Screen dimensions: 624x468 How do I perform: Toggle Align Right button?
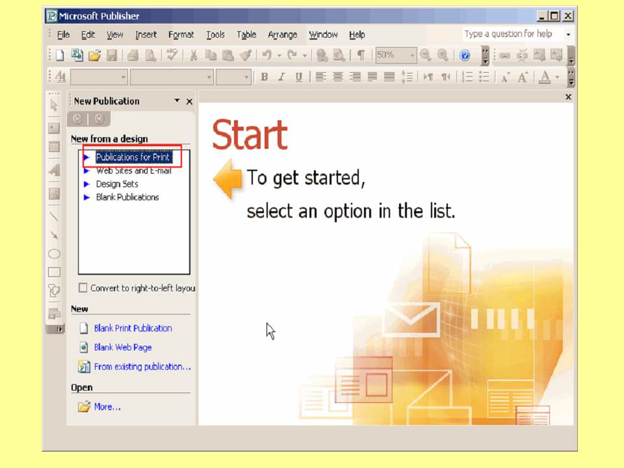[355, 77]
